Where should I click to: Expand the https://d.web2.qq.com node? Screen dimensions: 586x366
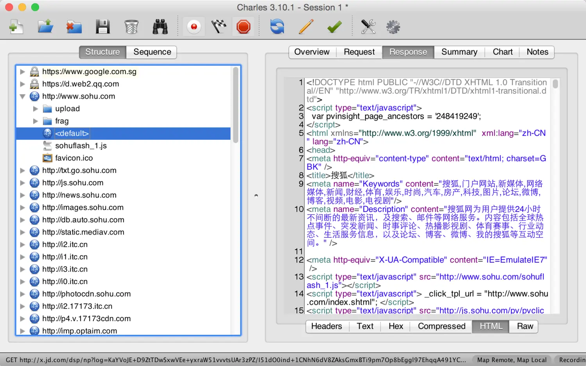pyautogui.click(x=23, y=84)
